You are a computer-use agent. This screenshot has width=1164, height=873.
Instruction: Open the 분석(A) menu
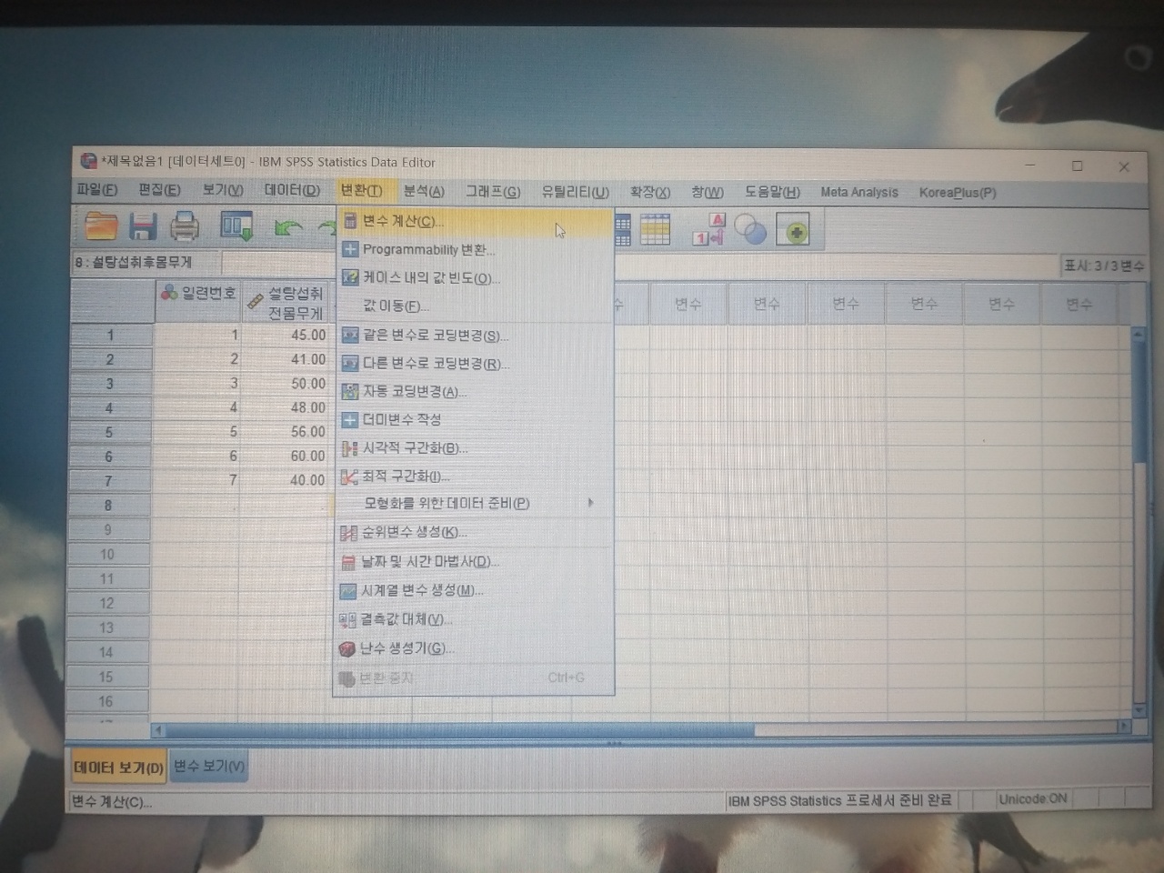[x=424, y=190]
